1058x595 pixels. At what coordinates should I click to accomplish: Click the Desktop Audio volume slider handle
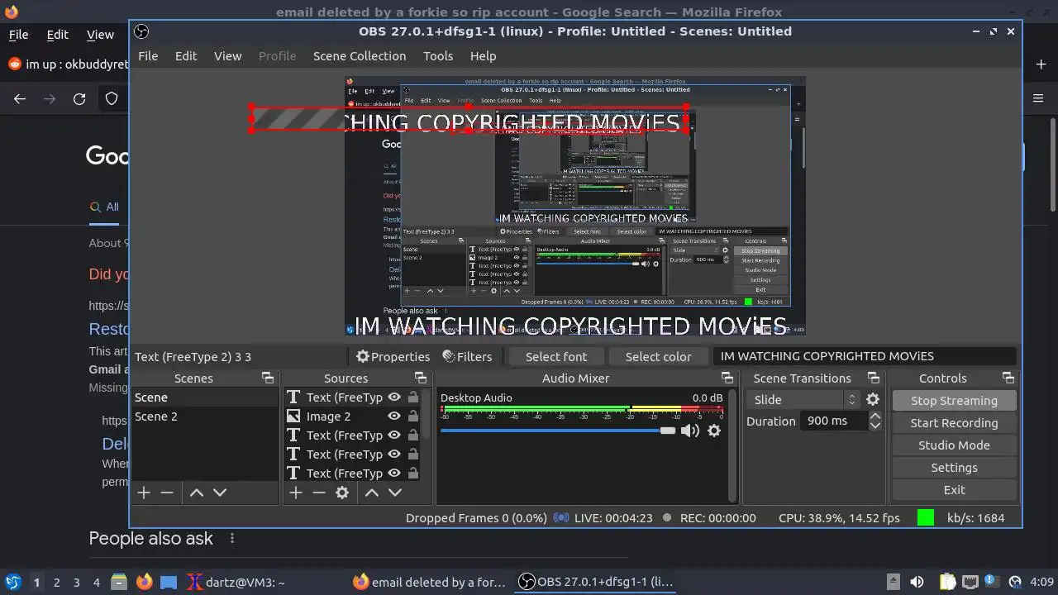[668, 431]
